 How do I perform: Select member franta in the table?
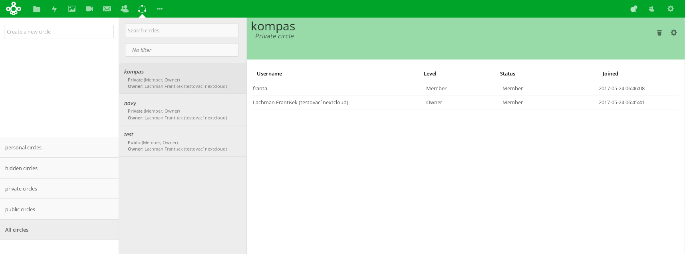tap(260, 88)
